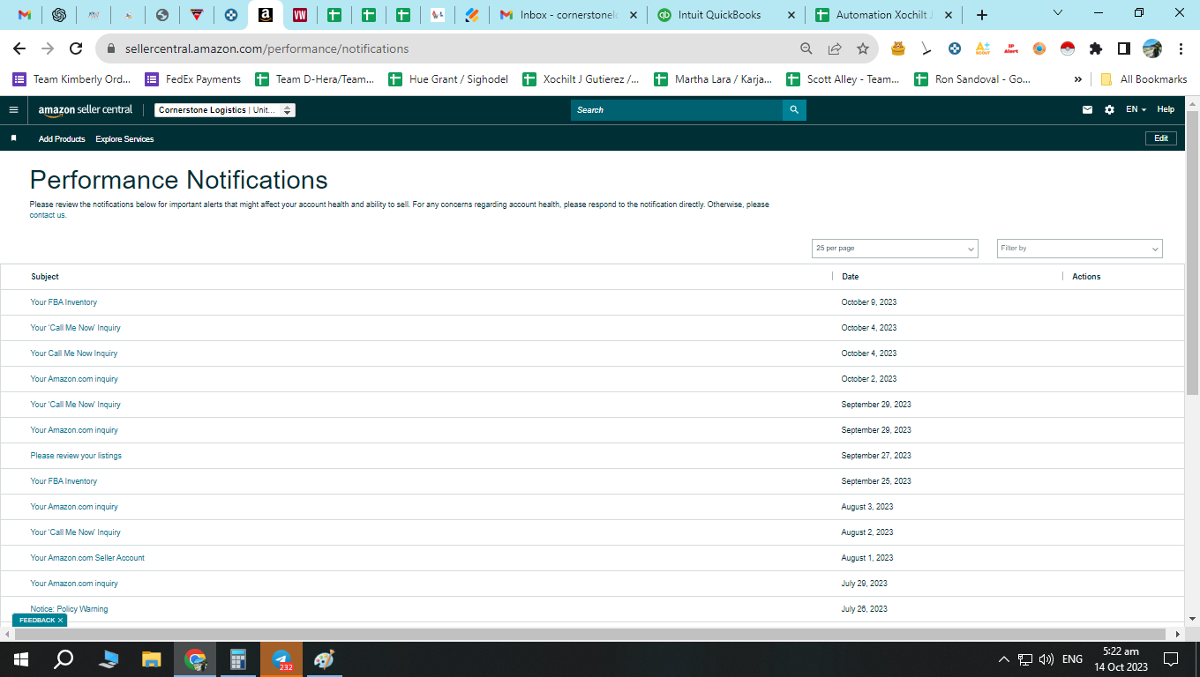Reload the current page

coord(76,48)
